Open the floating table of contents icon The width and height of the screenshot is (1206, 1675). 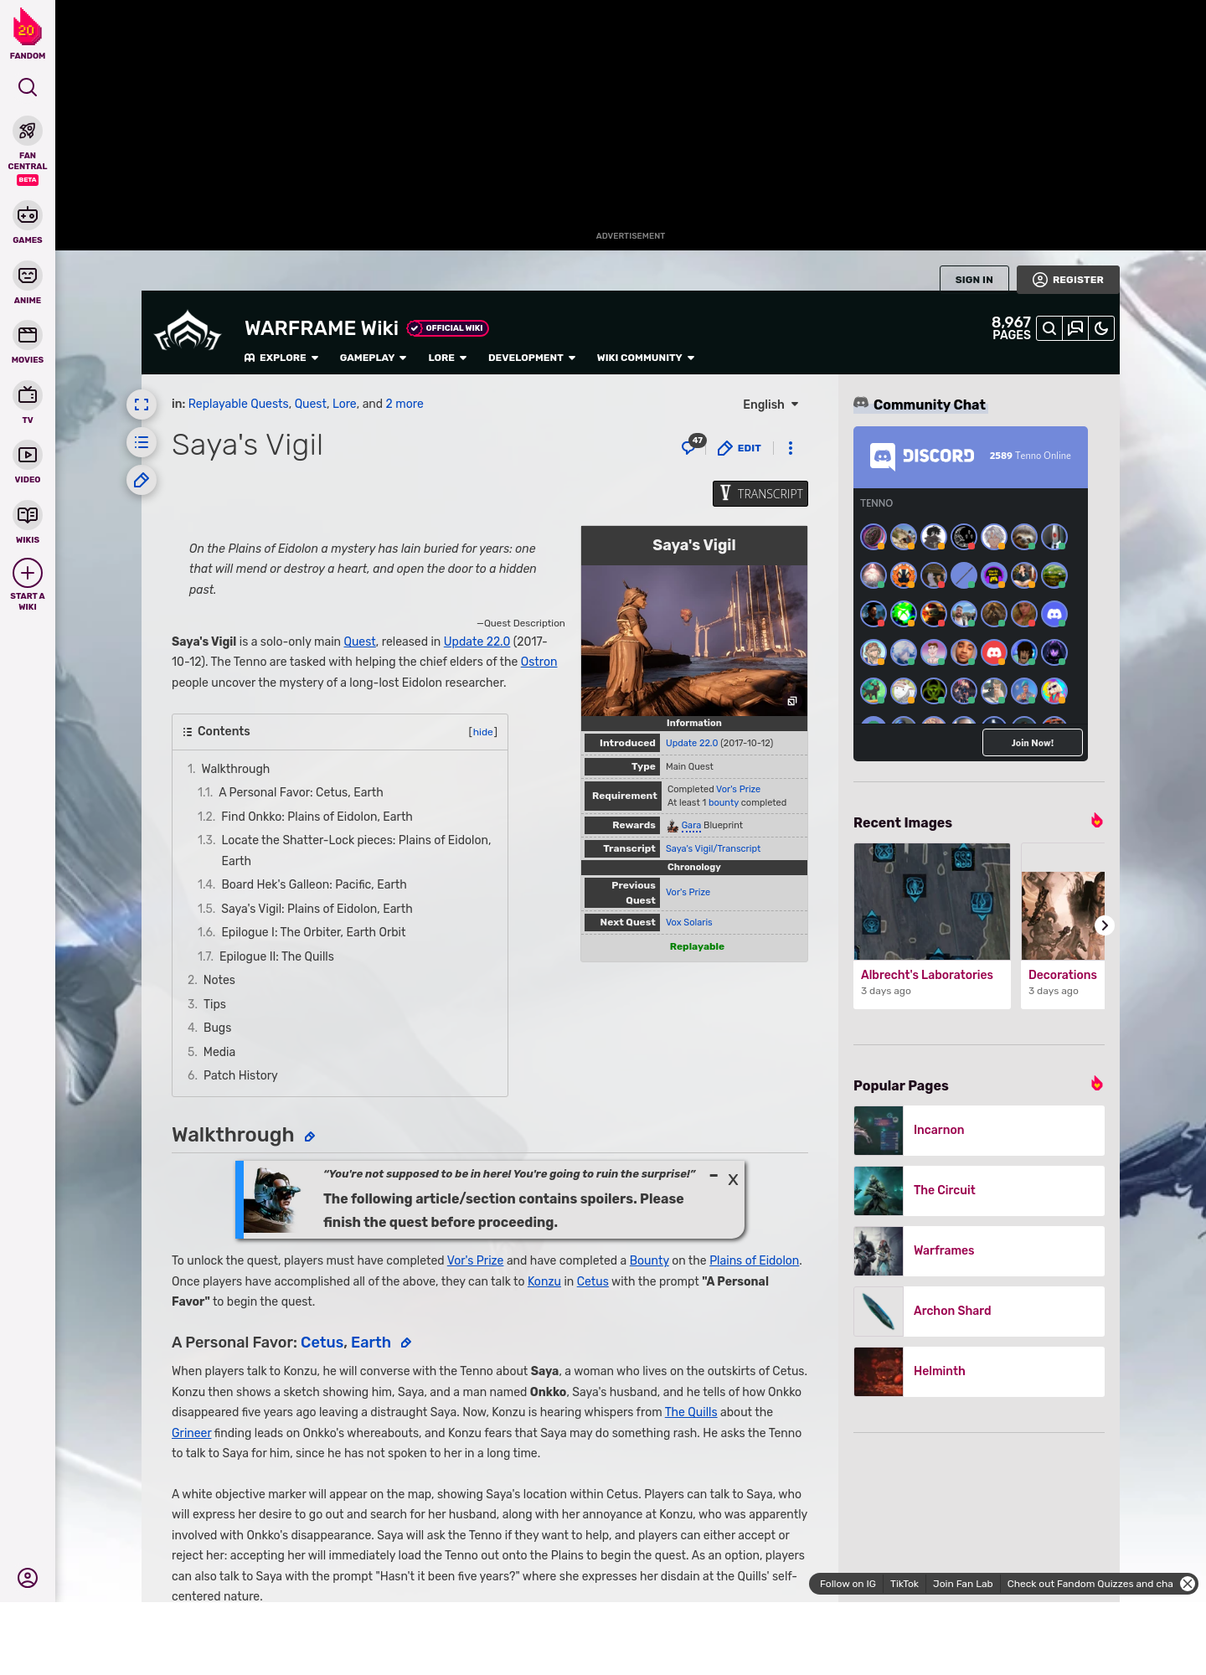point(142,442)
